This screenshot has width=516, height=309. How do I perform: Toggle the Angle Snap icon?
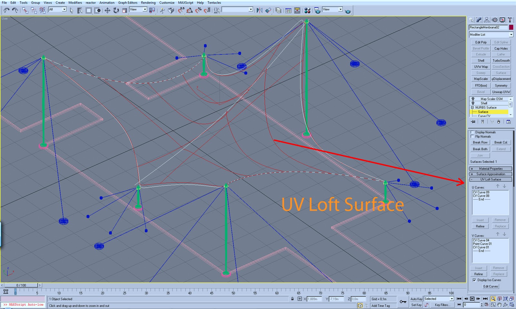tap(190, 10)
